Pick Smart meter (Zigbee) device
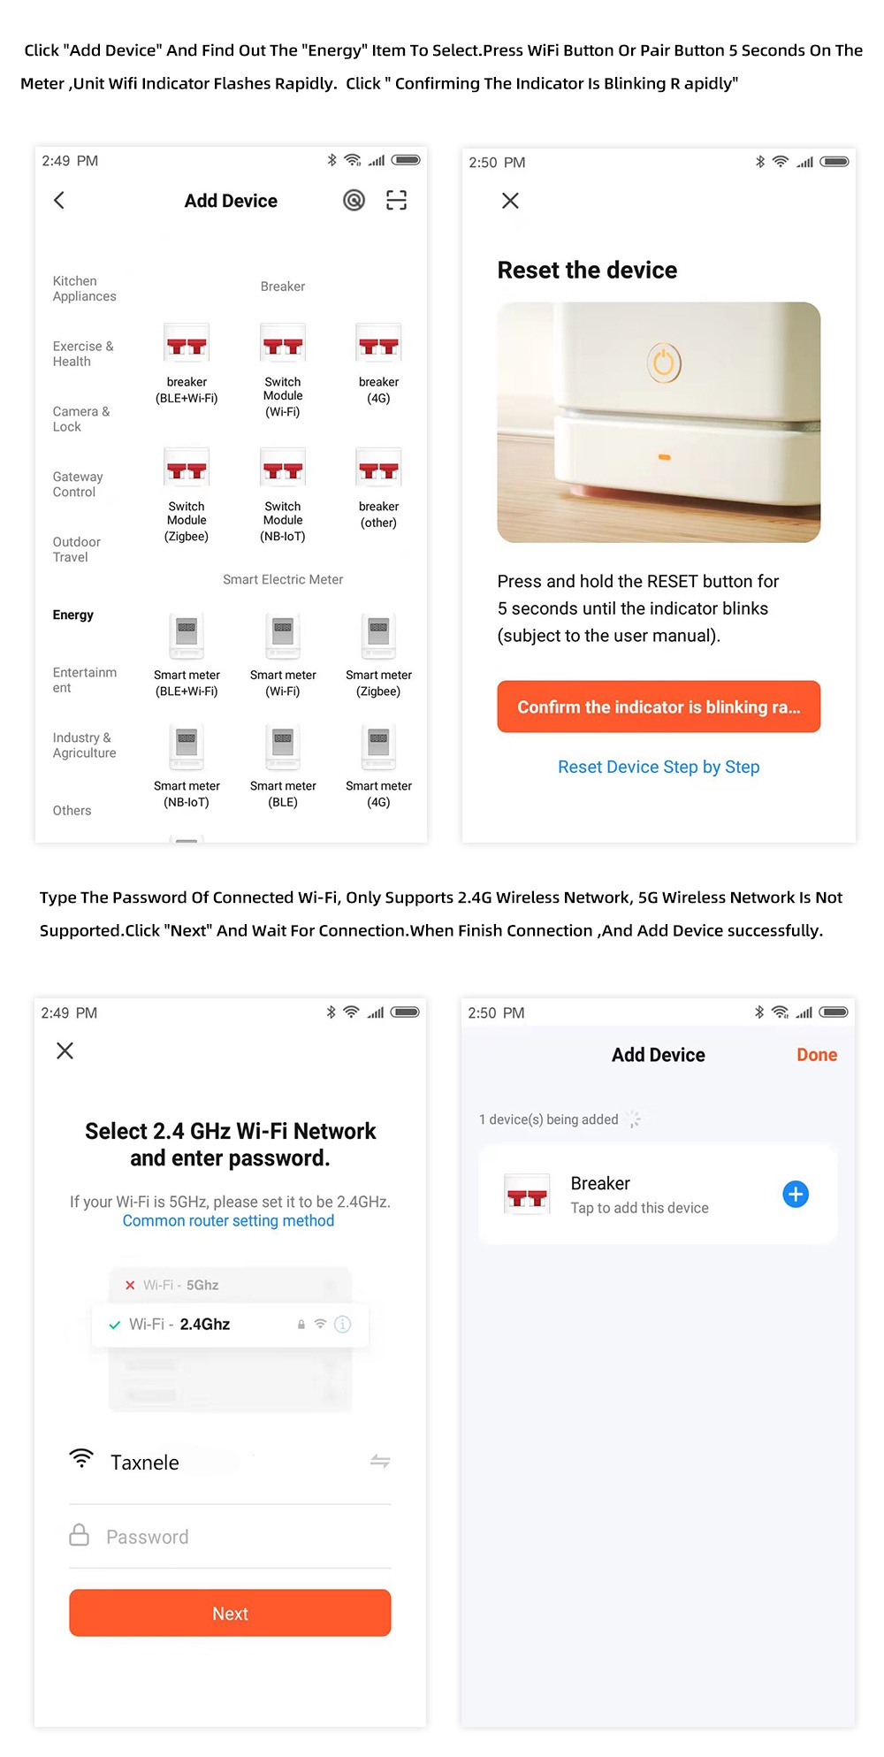 coord(378,636)
